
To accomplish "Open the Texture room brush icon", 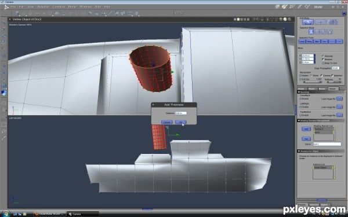I will pos(300,7).
